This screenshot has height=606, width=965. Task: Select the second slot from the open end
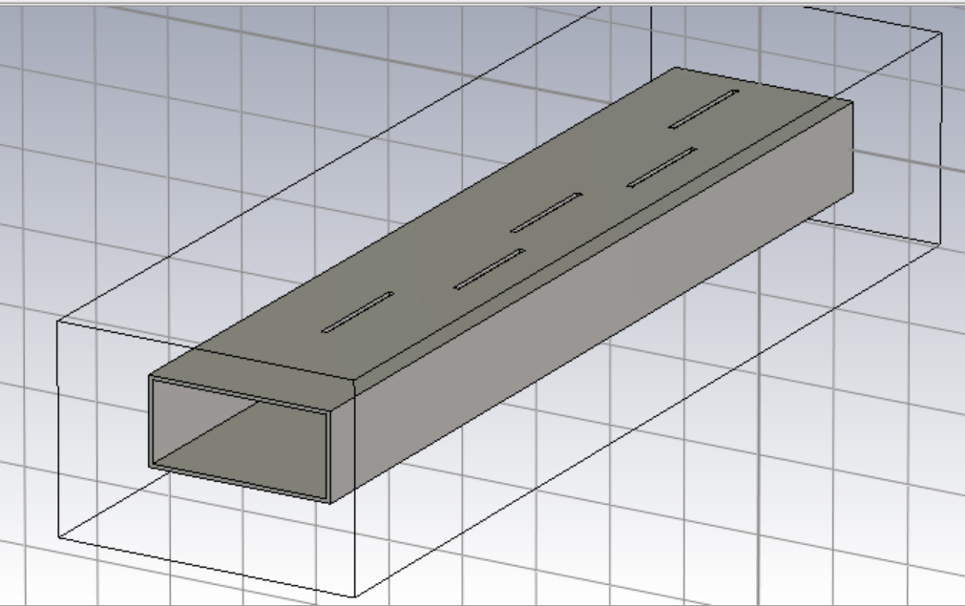(490, 269)
